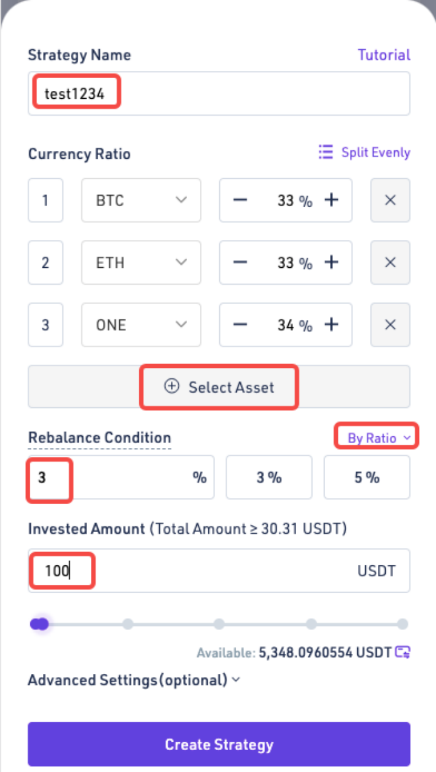This screenshot has width=436, height=772.
Task: Select the 5 % rebalance preset
Action: 367,478
